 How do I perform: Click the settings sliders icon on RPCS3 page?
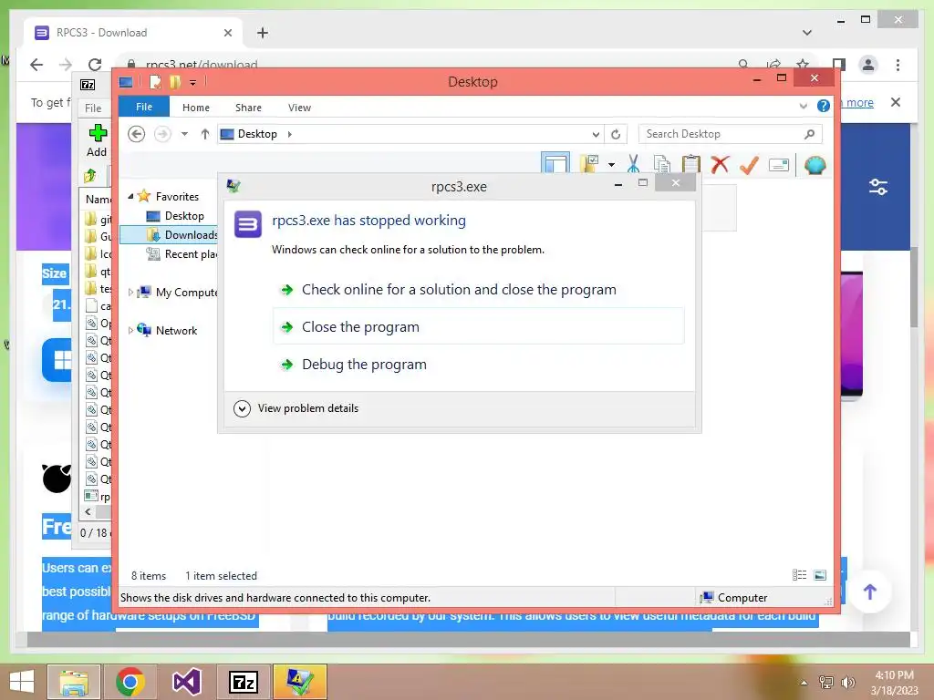878,188
